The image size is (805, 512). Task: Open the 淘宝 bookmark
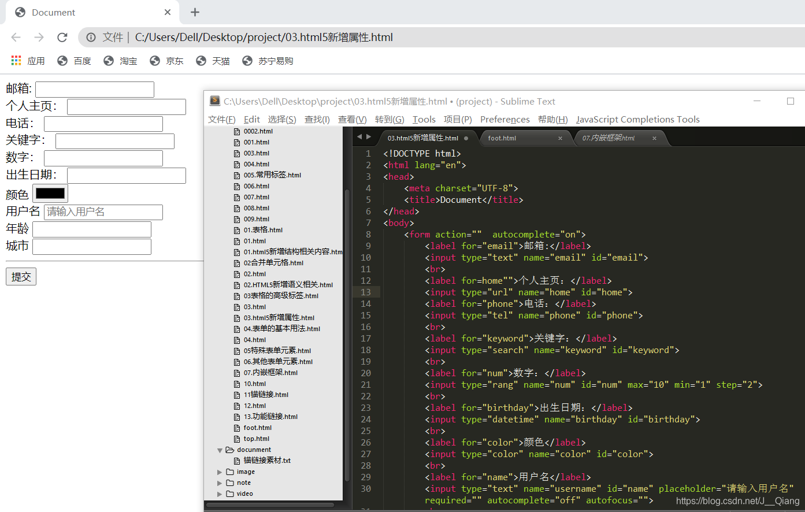pos(121,61)
